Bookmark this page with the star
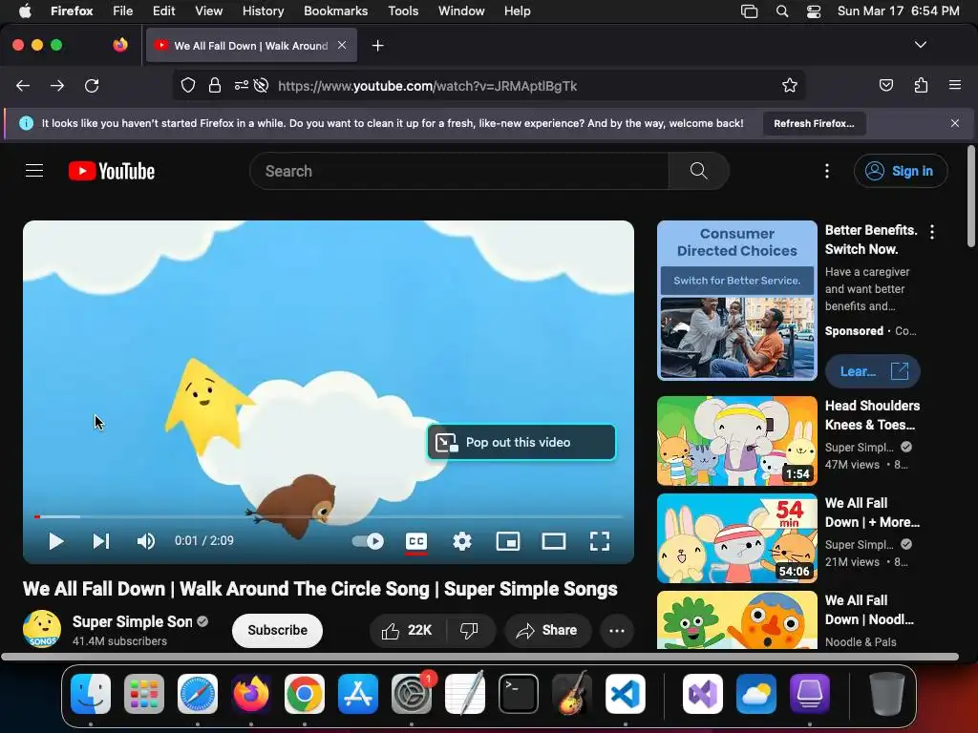This screenshot has width=978, height=733. [x=790, y=85]
